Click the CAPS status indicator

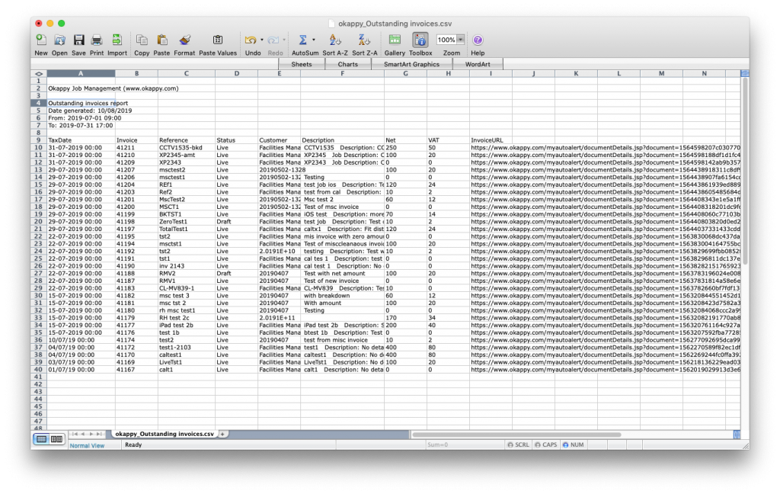(545, 444)
